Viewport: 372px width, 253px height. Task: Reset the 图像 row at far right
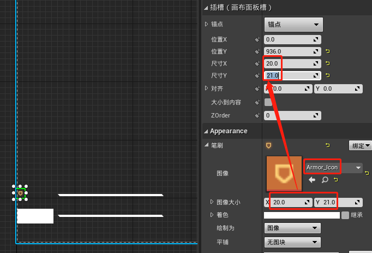(367, 173)
